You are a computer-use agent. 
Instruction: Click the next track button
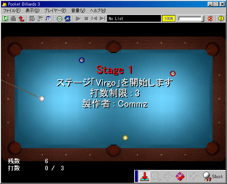click(x=103, y=19)
